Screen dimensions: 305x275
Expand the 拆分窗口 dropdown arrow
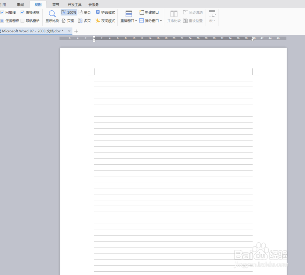coord(161,21)
